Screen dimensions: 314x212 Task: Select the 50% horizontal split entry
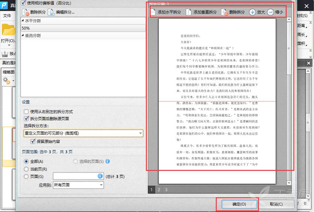click(x=83, y=28)
